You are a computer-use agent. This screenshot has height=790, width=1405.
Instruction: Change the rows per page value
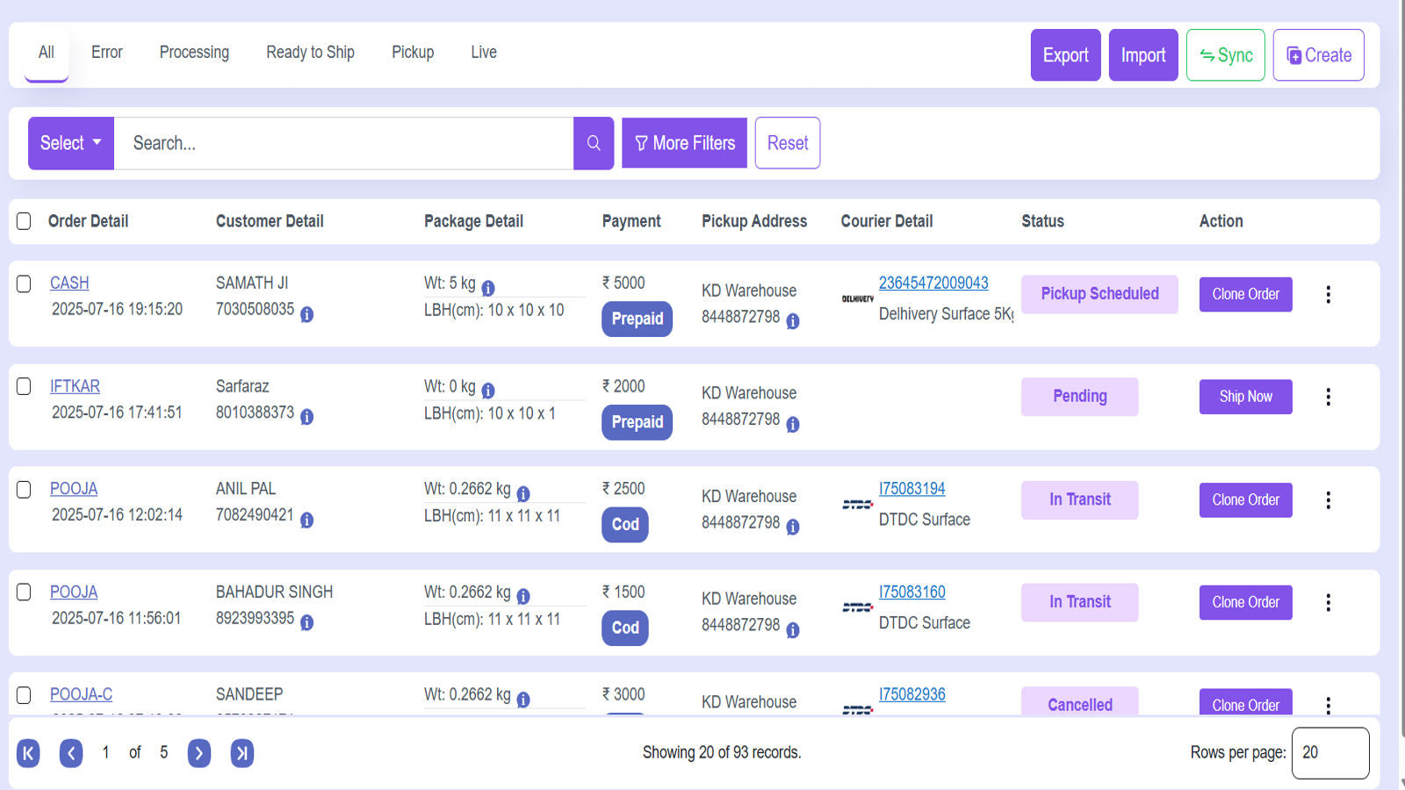1329,753
